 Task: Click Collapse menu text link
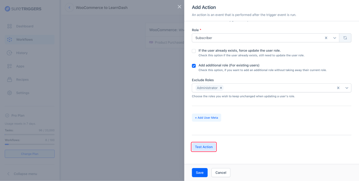[25, 174]
